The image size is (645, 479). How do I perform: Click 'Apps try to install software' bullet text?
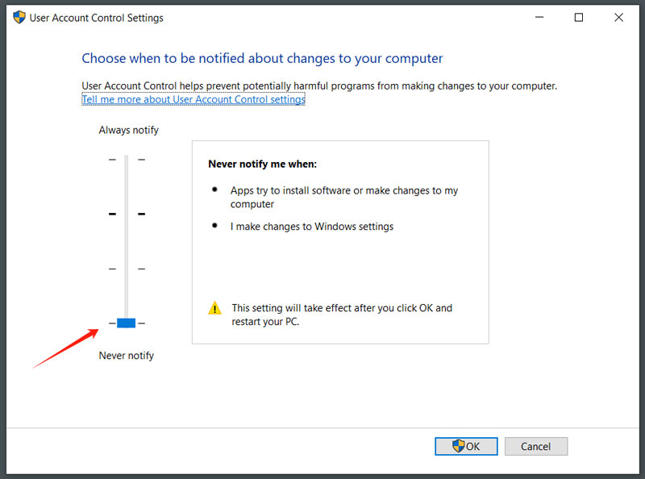(x=344, y=197)
